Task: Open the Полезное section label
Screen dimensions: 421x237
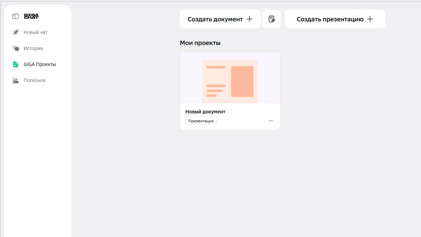Action: (x=35, y=80)
